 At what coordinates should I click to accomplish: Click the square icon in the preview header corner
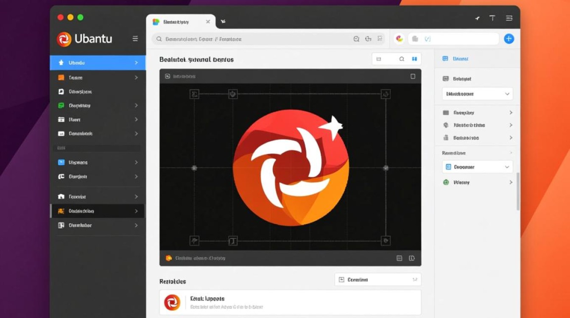[413, 76]
